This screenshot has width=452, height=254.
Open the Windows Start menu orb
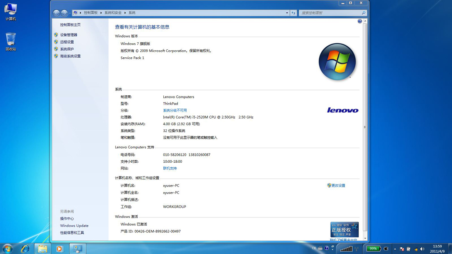point(8,249)
